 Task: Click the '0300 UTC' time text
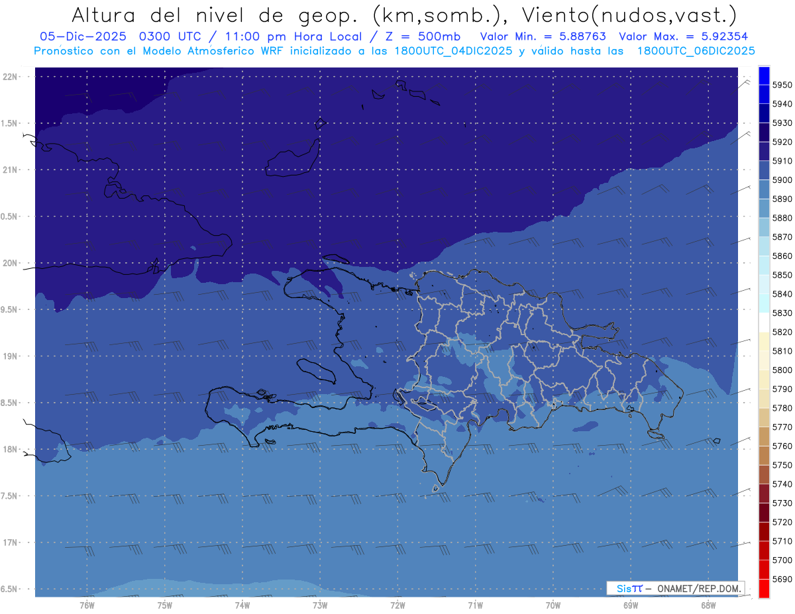click(170, 36)
